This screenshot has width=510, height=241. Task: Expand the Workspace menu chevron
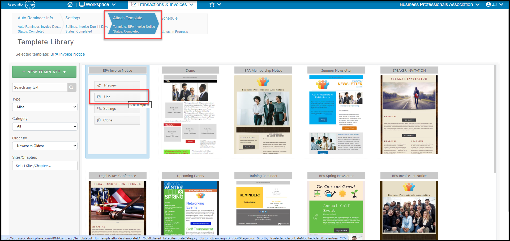[114, 4]
